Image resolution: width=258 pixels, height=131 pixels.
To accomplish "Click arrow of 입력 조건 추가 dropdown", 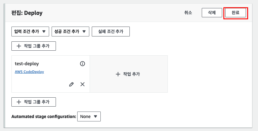I will pos(44,32).
